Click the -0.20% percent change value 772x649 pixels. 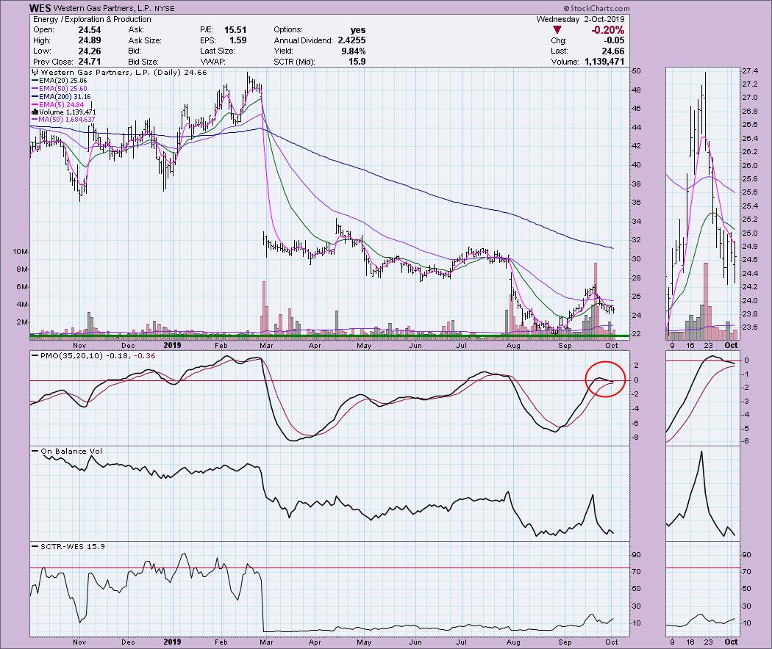point(607,30)
